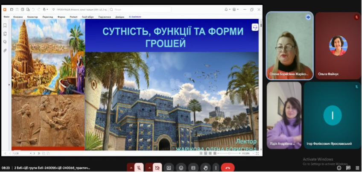Viewport: 362px width, 172px height.
Task: Open the emoji reactions icon
Action: pos(181,168)
